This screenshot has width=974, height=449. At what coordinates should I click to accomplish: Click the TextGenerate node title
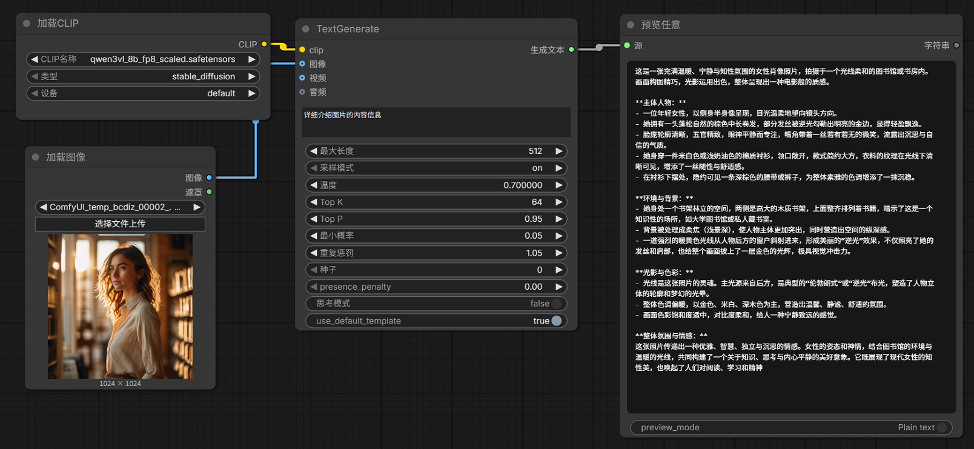pos(348,29)
